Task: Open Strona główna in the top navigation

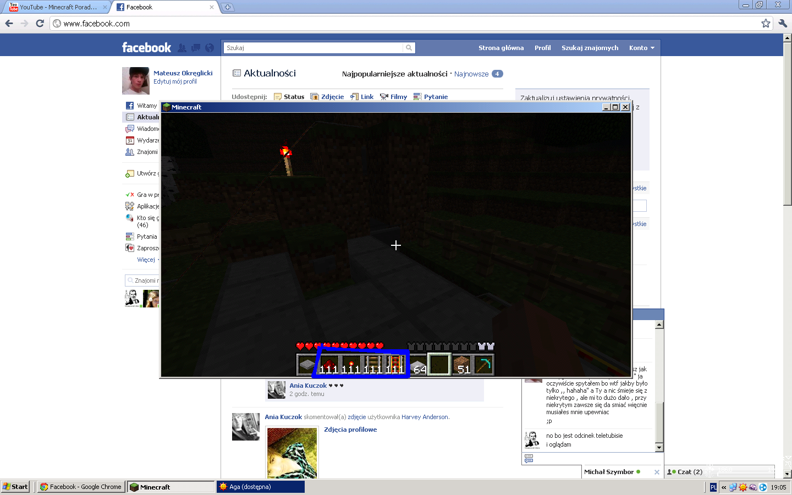Action: click(501, 48)
